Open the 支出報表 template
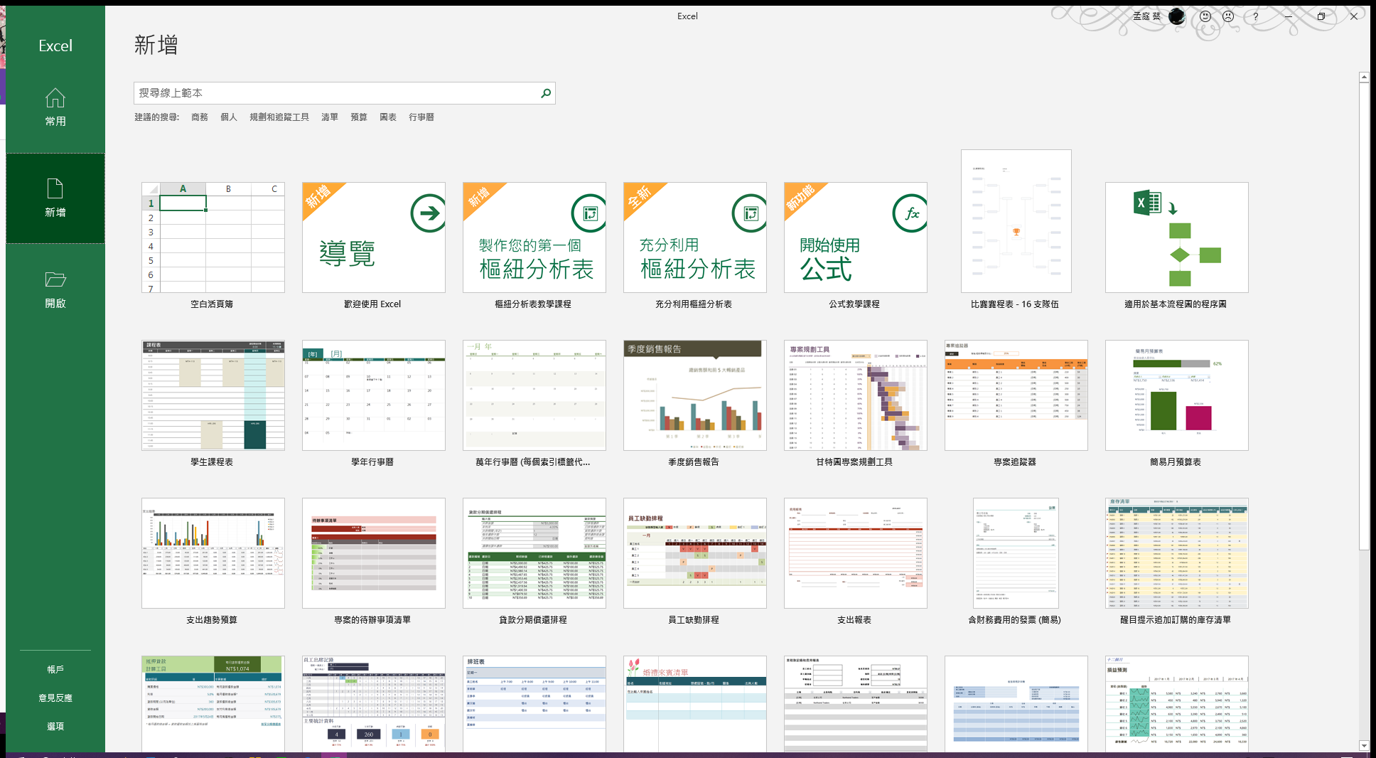Image resolution: width=1376 pixels, height=758 pixels. [856, 553]
